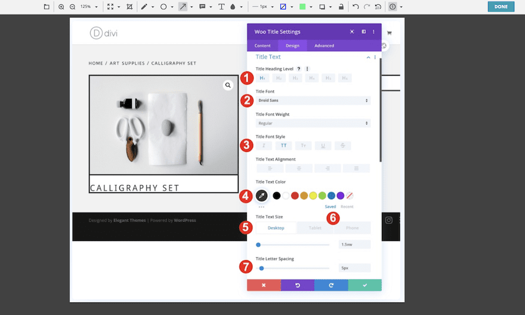The image size is (525, 315).
Task: Click the red X discard button
Action: pyautogui.click(x=264, y=285)
